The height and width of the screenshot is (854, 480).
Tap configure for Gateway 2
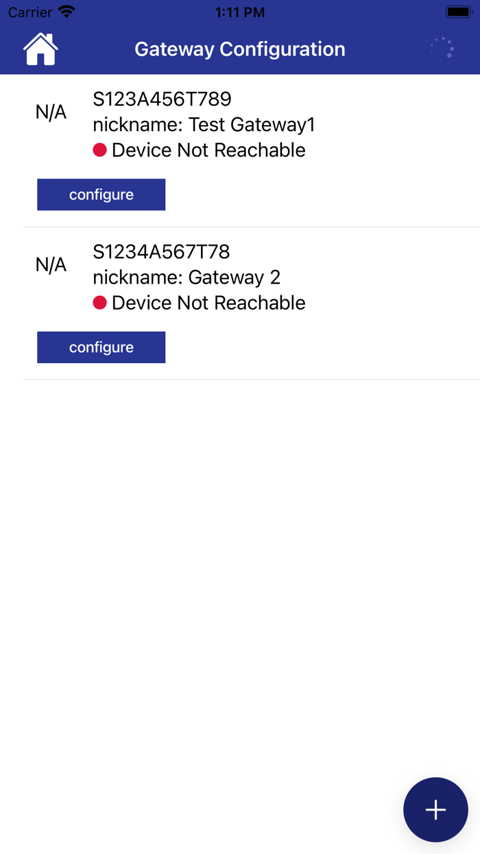click(101, 347)
